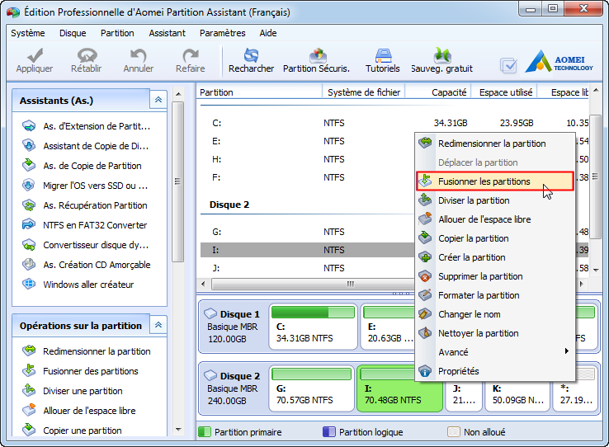Open the Tutoriels toolbar icon

[383, 55]
